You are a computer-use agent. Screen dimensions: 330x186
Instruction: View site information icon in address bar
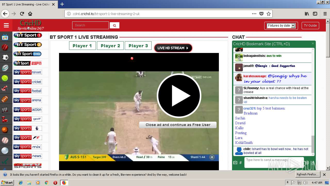[x=69, y=14]
